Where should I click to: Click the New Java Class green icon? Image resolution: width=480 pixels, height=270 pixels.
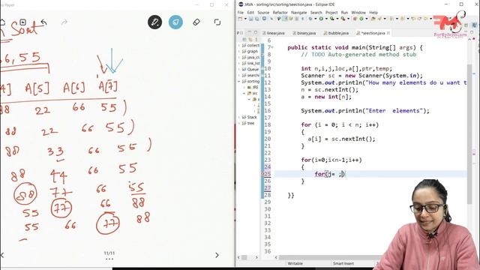(361, 19)
